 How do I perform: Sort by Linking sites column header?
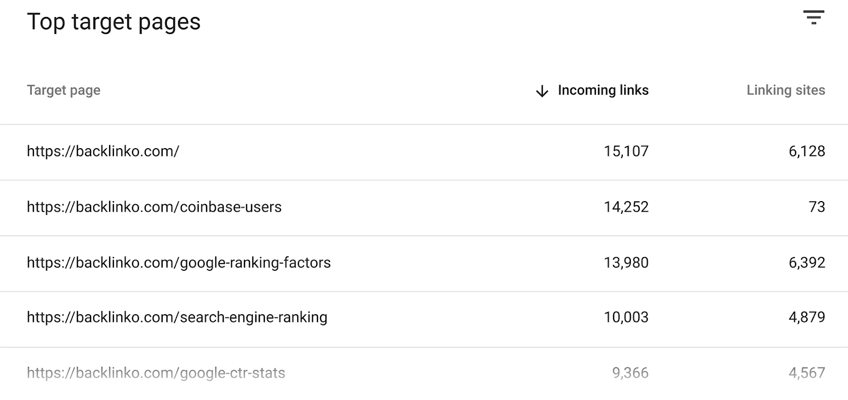785,90
